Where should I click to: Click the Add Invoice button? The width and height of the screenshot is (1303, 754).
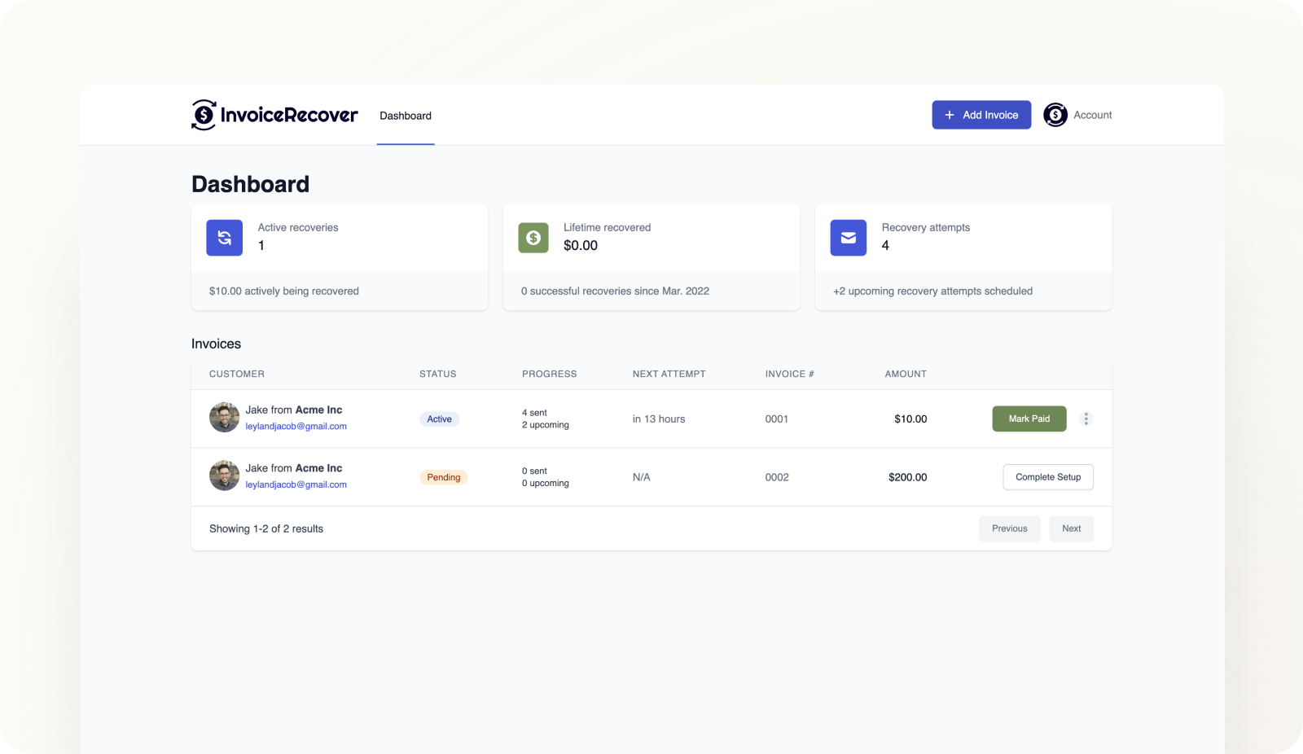981,115
